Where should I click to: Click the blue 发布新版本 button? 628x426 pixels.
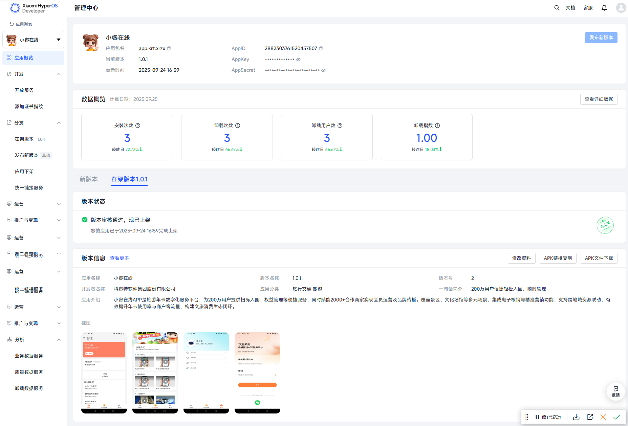click(x=601, y=38)
